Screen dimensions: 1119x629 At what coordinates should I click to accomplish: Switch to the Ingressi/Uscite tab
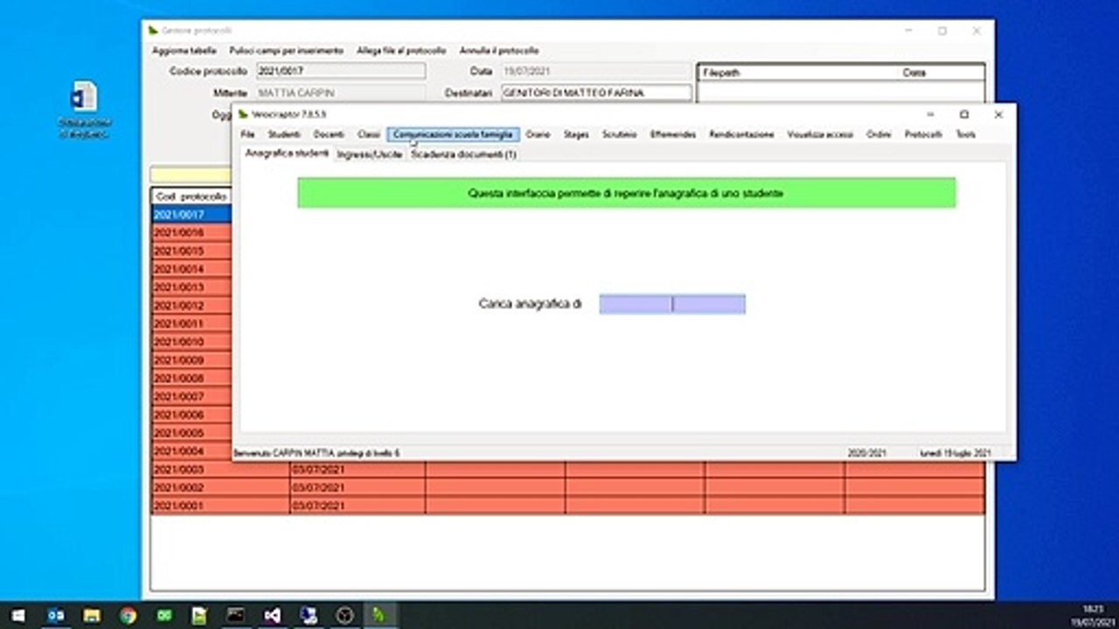point(369,154)
